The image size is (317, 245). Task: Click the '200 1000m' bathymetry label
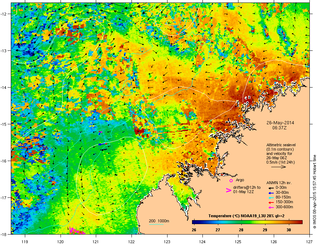159,221
